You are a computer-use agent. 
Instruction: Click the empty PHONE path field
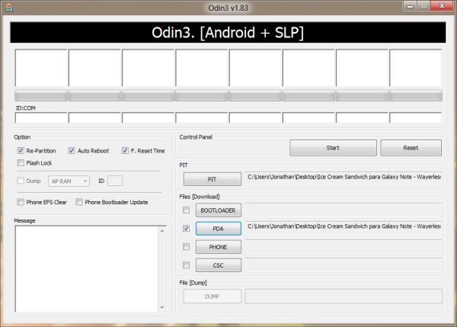tap(344, 247)
